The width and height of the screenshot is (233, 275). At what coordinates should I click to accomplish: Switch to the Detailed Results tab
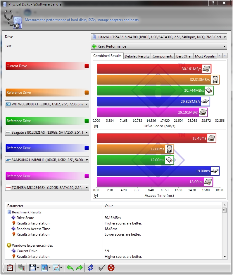(137, 56)
